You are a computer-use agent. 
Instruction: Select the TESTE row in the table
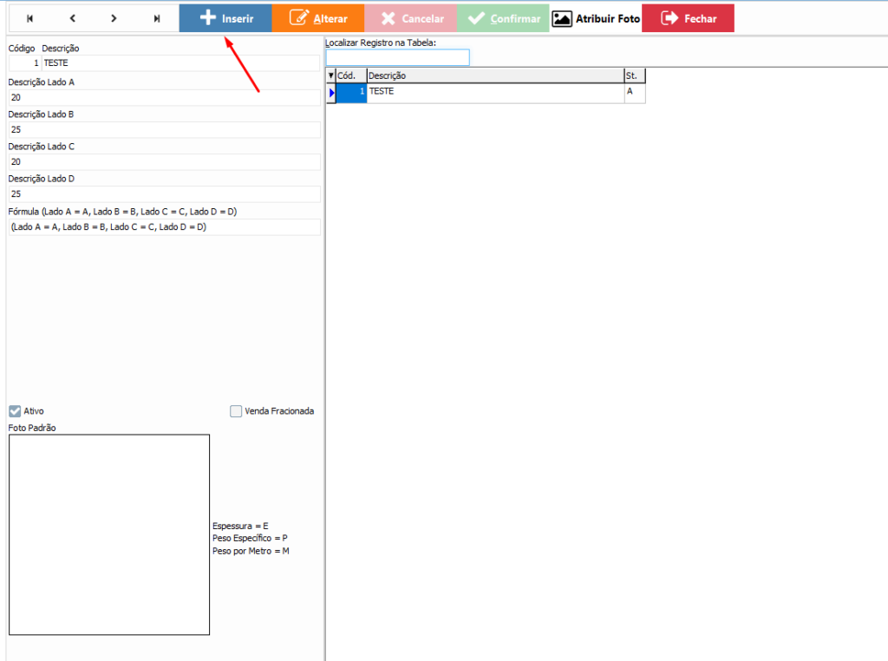[494, 91]
